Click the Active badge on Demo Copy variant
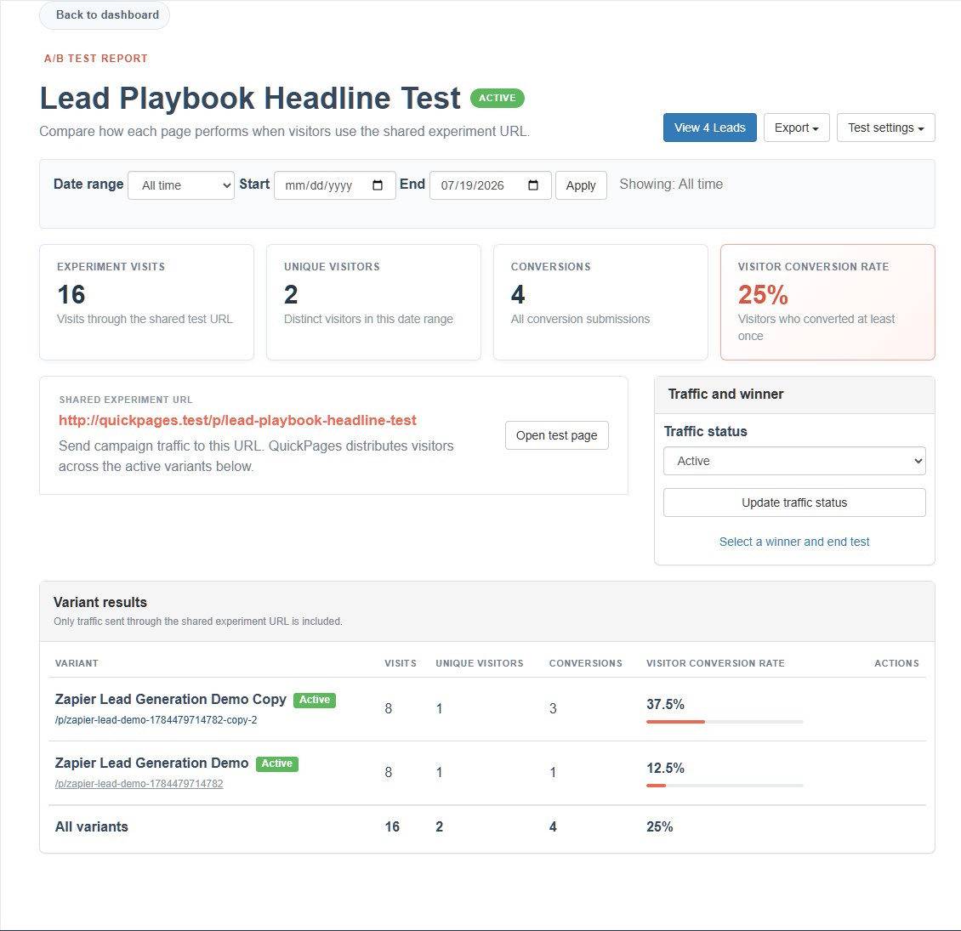 (315, 700)
